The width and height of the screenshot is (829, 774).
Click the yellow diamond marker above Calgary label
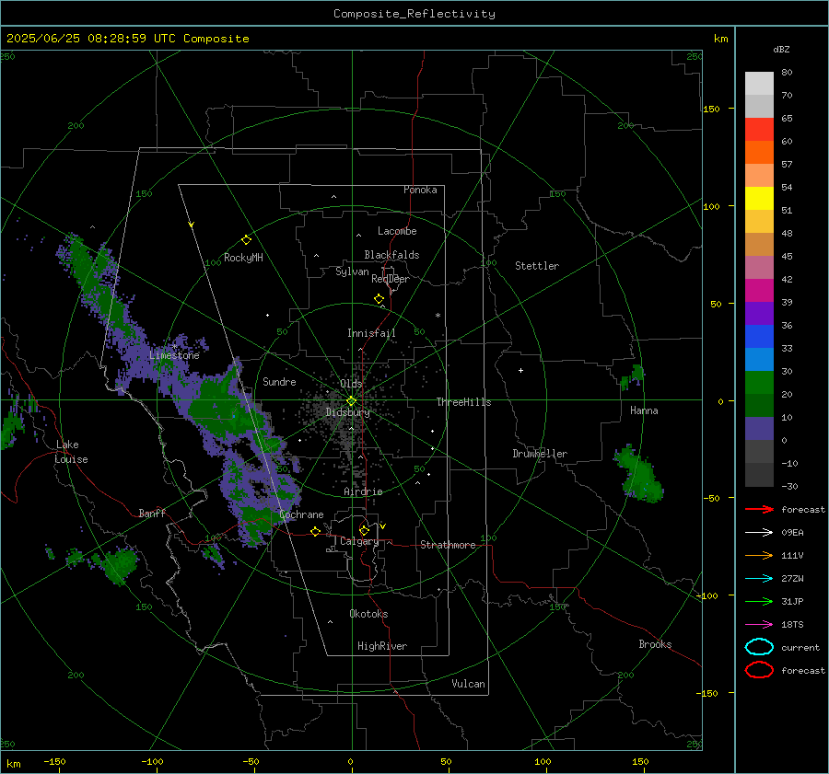tap(364, 530)
